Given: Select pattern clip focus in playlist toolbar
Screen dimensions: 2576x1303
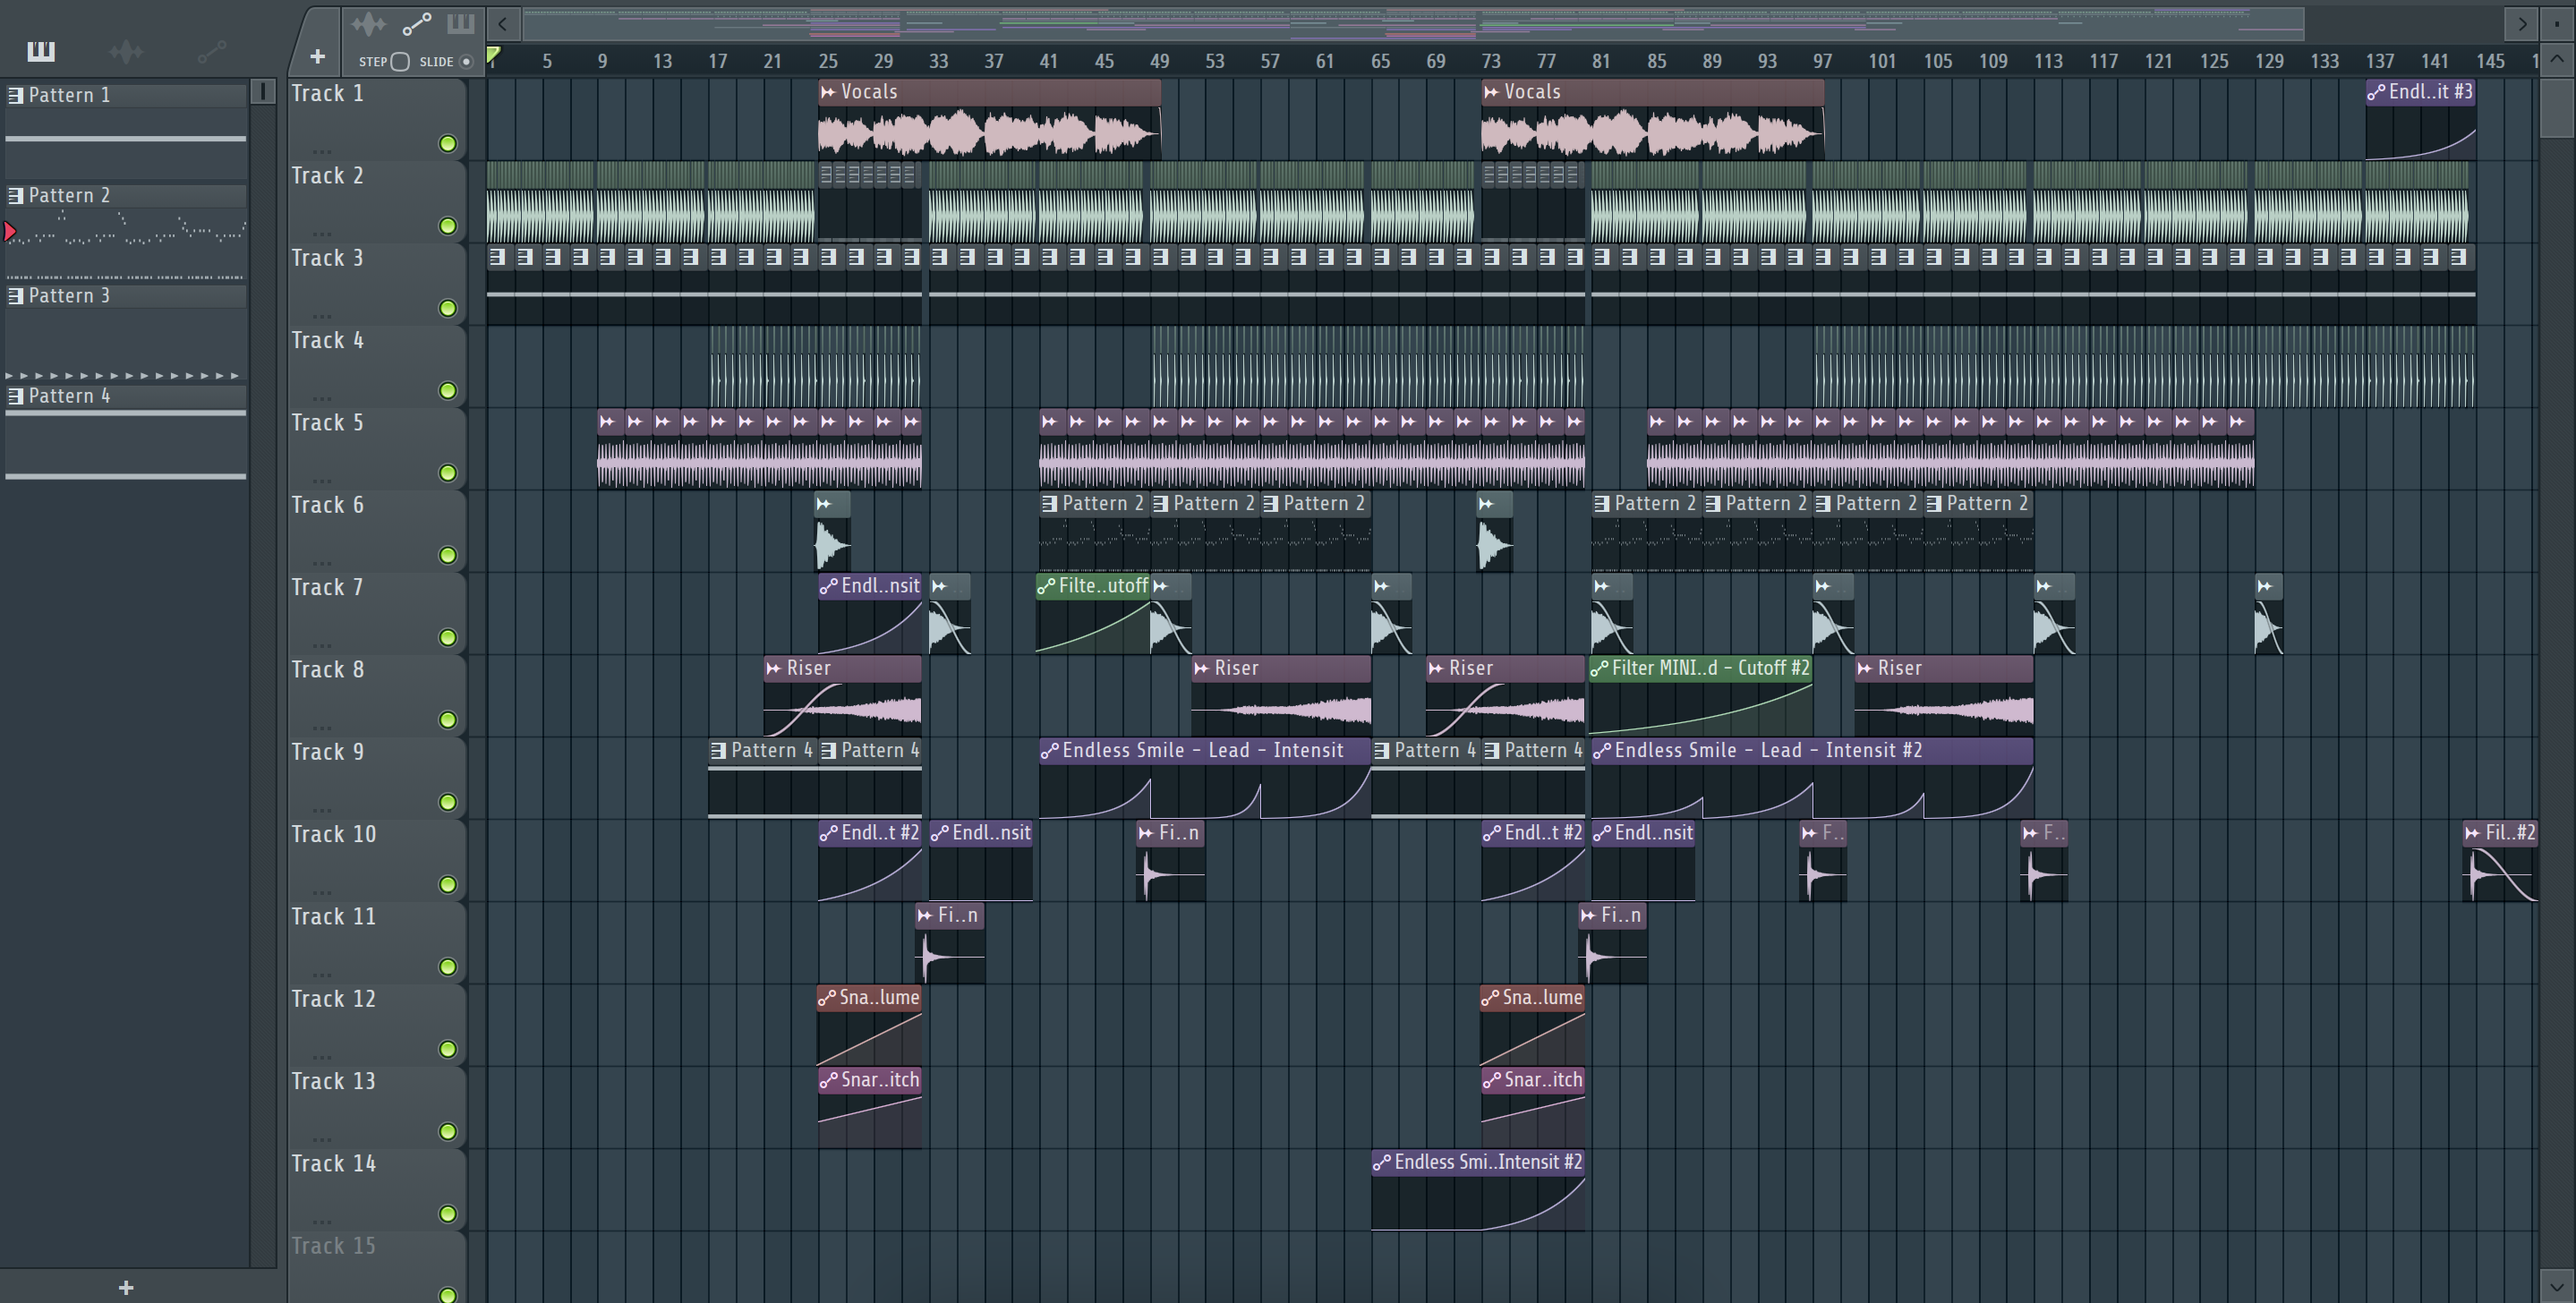Looking at the screenshot, I should point(461,23).
